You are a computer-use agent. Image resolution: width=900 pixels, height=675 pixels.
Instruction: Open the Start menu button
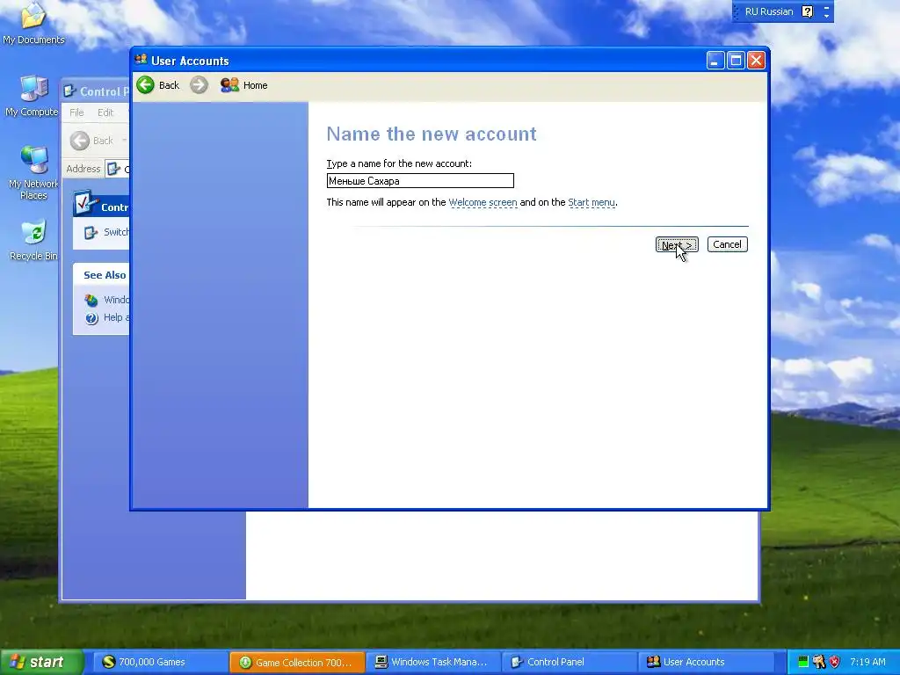coord(40,662)
